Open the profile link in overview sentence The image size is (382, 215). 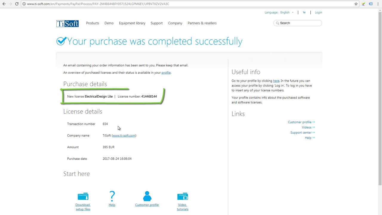click(x=166, y=73)
